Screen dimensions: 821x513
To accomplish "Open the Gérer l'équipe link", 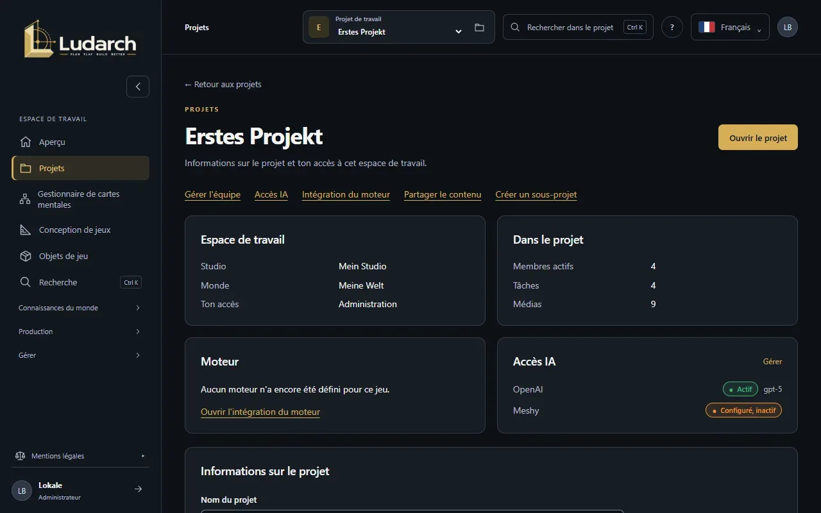I will pos(212,194).
